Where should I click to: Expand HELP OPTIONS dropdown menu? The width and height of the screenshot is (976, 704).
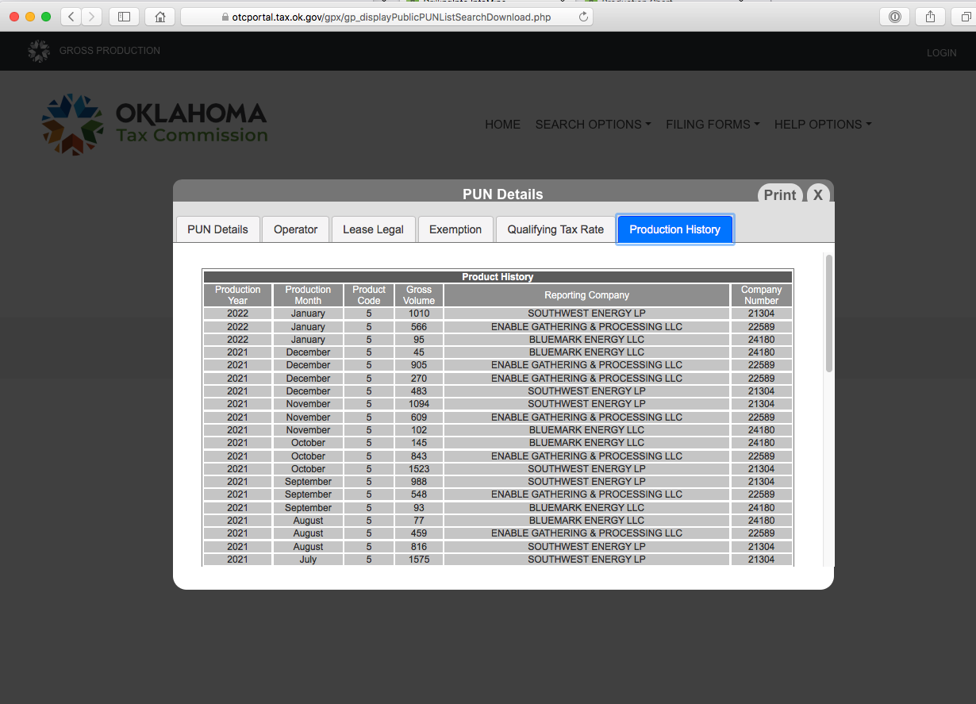(823, 125)
